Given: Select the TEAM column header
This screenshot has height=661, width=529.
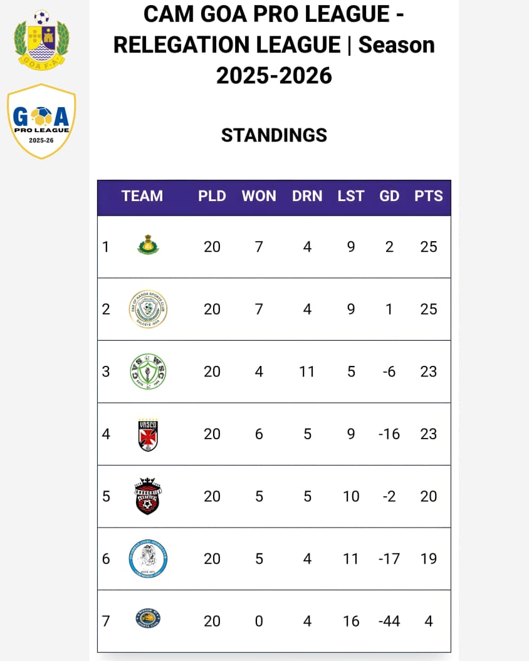Looking at the screenshot, I should point(142,196).
